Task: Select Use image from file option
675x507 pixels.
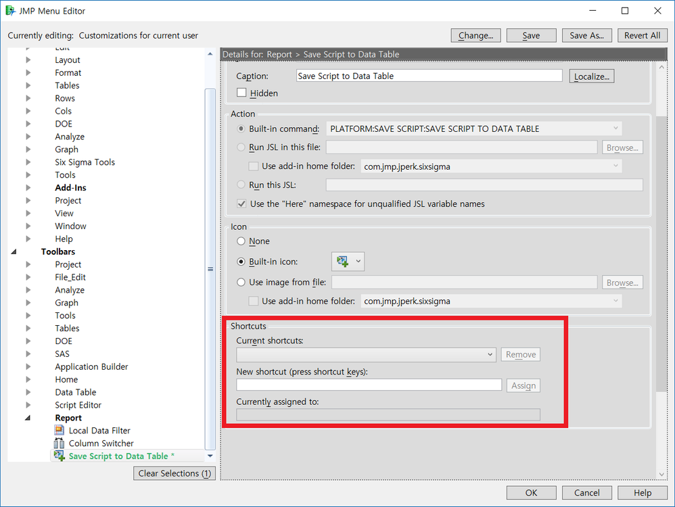Action: tap(241, 283)
